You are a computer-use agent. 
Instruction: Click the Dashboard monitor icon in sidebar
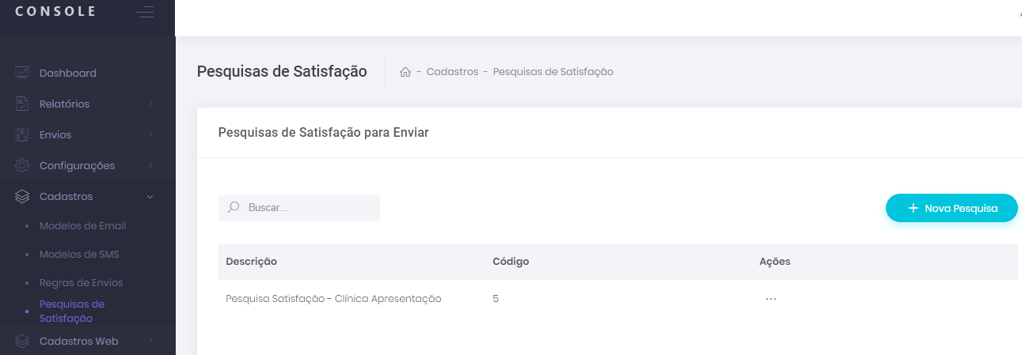pos(22,73)
